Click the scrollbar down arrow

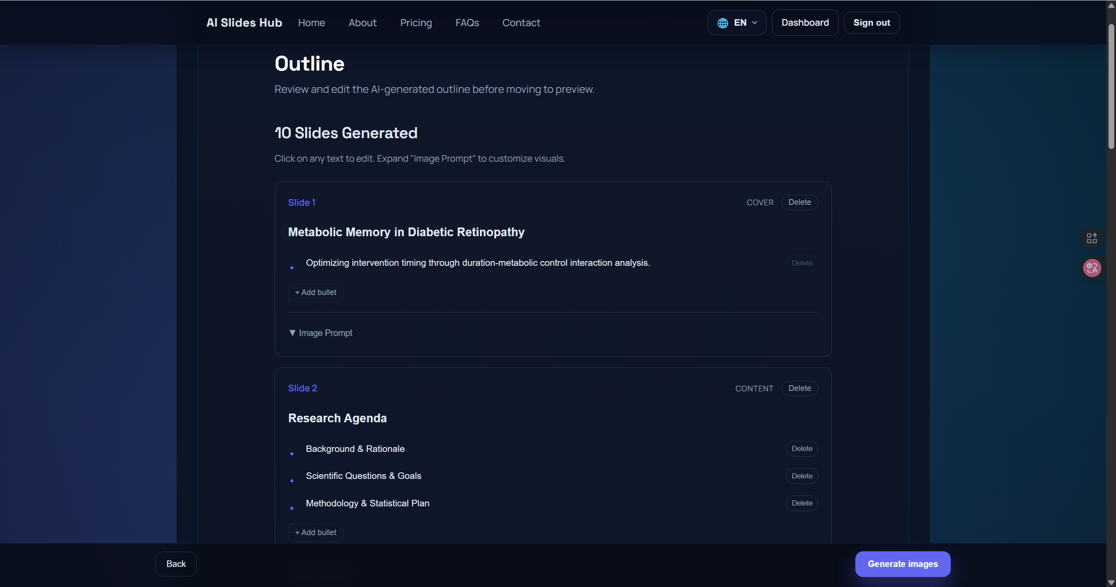[x=1111, y=583]
